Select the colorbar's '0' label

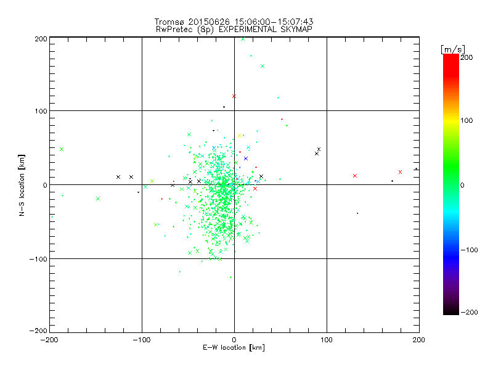[x=462, y=185]
